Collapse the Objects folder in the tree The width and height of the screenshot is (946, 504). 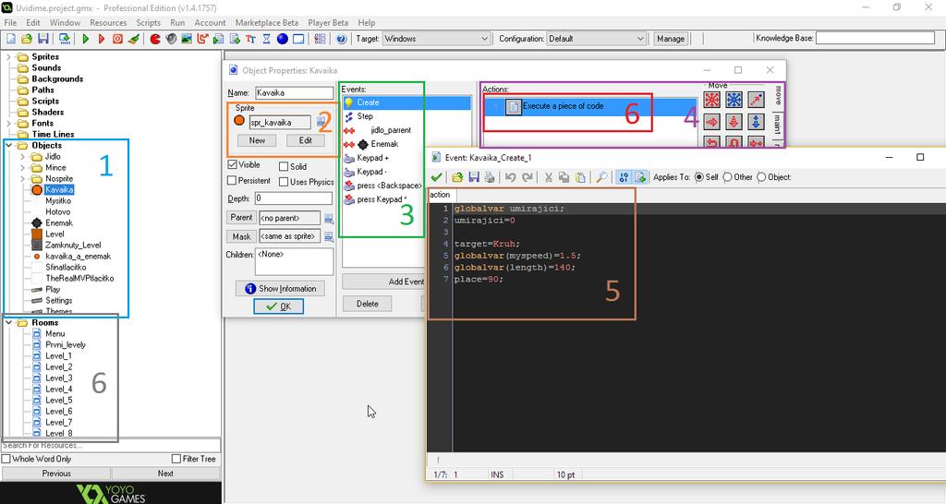[8, 145]
